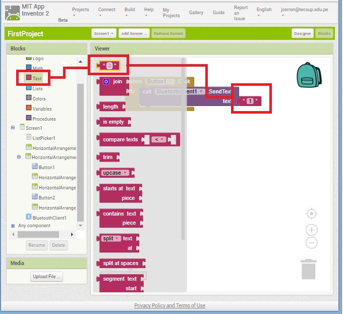Center the workspace with the target icon
The height and width of the screenshot is (314, 343).
click(x=312, y=214)
